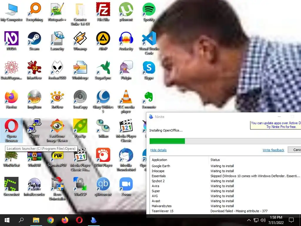Select the Everything search desktop icon
The width and height of the screenshot is (301, 226).
pos(34,12)
